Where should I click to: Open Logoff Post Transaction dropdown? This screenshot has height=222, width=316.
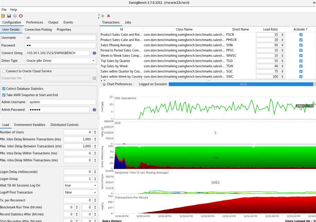81,192
